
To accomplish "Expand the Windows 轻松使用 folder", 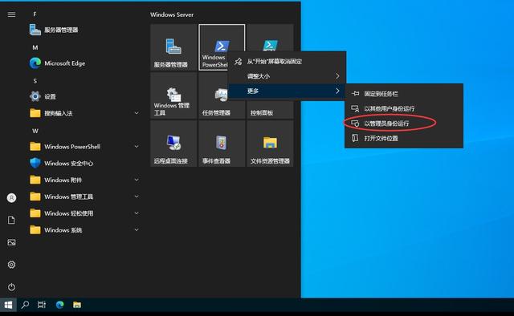I will point(84,213).
